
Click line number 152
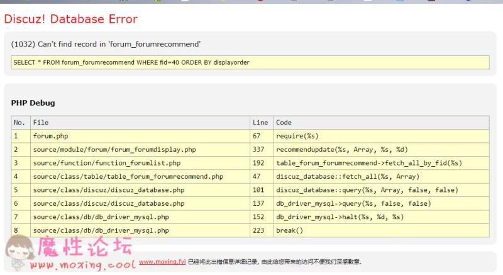pyautogui.click(x=258, y=217)
